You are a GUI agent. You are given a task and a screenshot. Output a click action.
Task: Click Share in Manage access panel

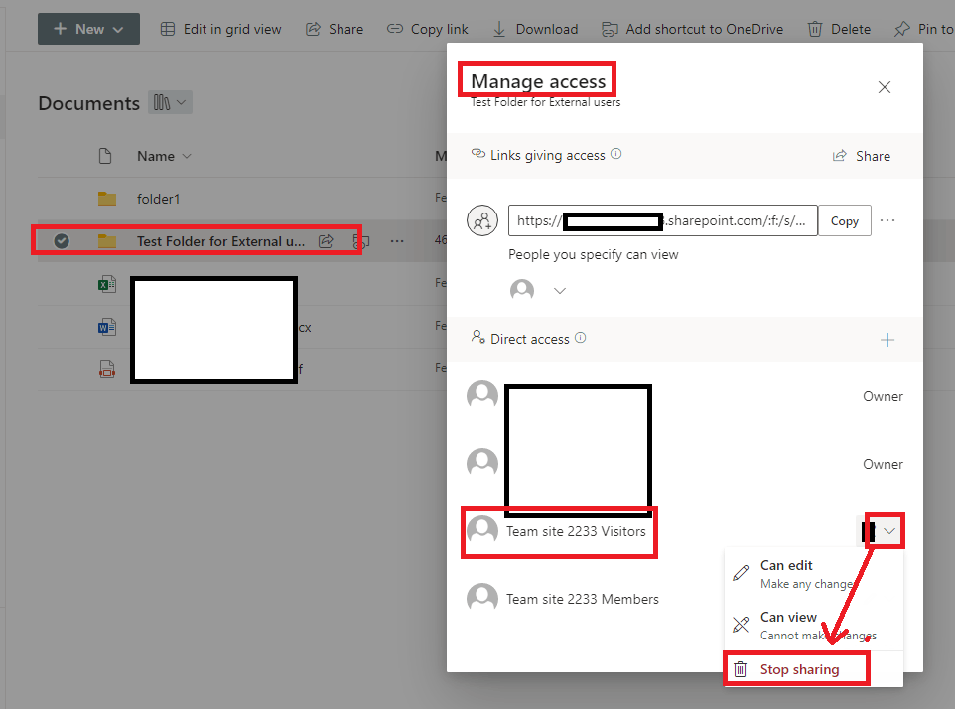pos(862,156)
